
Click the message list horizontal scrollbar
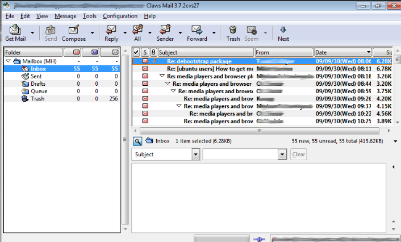tap(260, 131)
